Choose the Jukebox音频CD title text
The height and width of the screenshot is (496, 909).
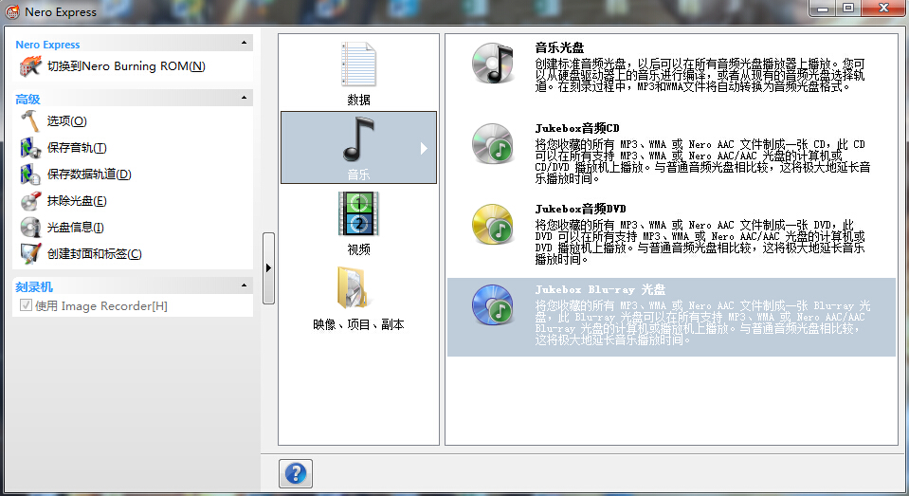tap(577, 128)
